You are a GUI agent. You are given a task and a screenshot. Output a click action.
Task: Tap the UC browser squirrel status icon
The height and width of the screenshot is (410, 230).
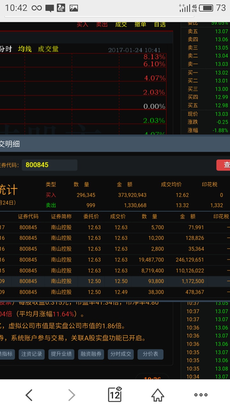(x=61, y=8)
